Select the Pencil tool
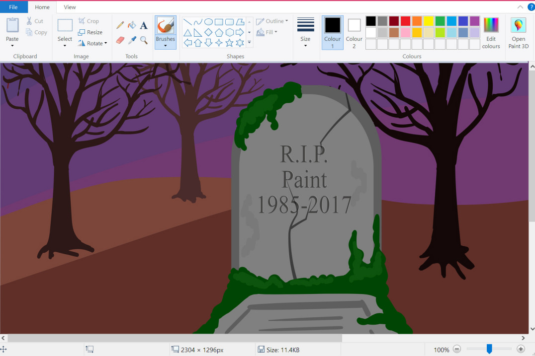The height and width of the screenshot is (356, 535). click(120, 25)
